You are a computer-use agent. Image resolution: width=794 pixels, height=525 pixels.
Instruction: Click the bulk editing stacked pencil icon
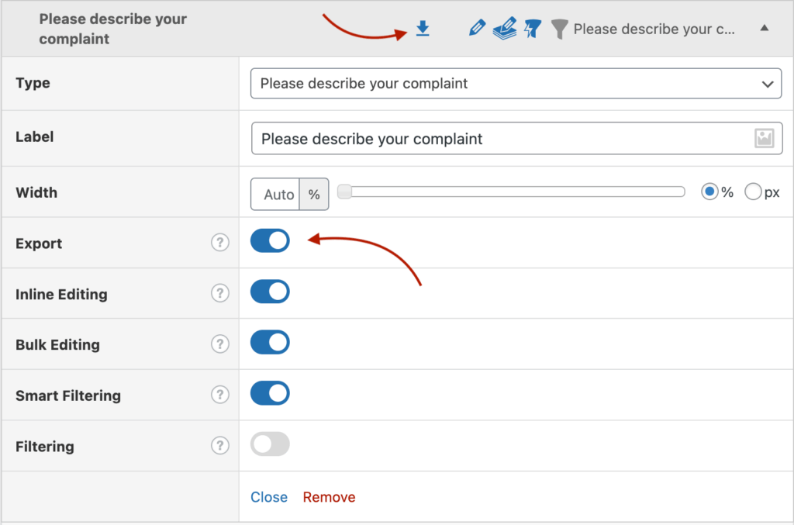(505, 29)
